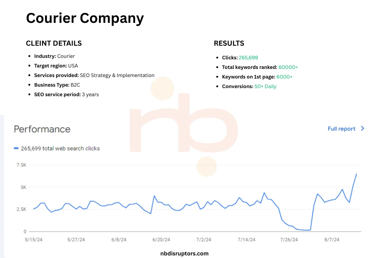Click the Target region USA detail line
369x258 pixels.
click(56, 66)
